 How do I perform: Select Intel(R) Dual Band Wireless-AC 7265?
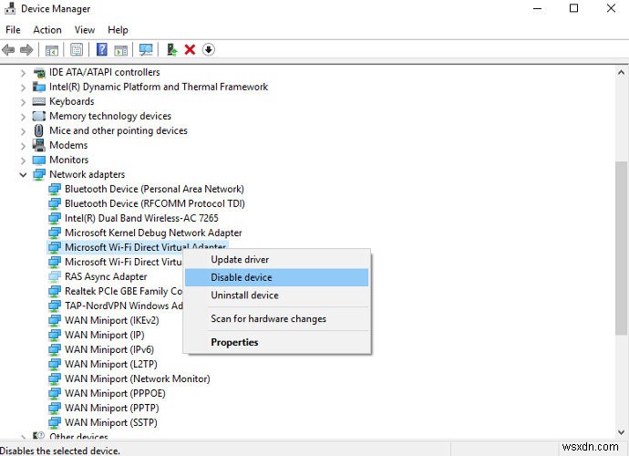[141, 218]
